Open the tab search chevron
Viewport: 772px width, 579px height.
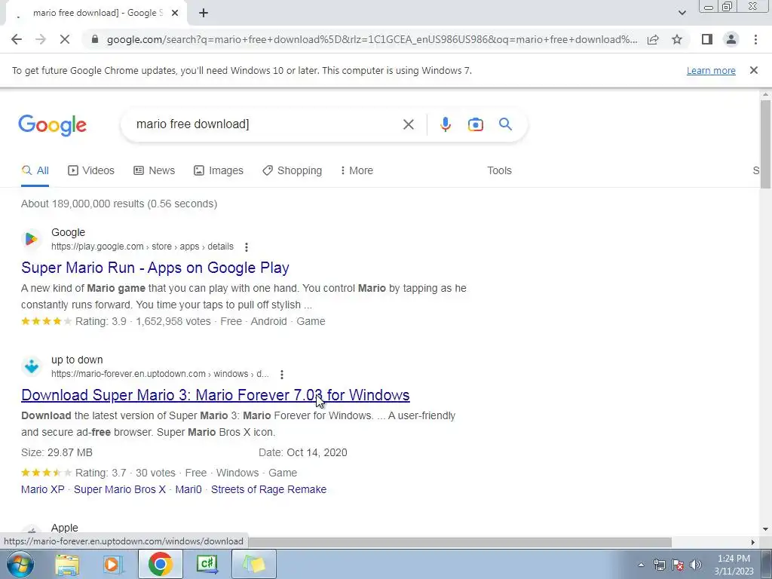tap(682, 13)
